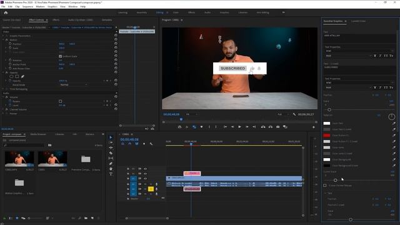Switch to the Lumetri Color tab
This screenshot has width=400, height=225.
[358, 21]
